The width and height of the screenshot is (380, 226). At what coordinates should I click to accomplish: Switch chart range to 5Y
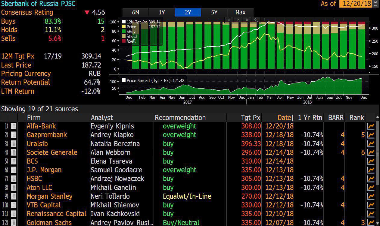coord(214,12)
